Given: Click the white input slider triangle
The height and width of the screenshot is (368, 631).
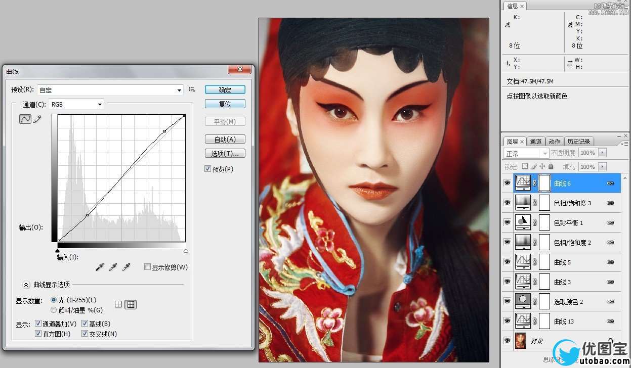Looking at the screenshot, I should (x=186, y=250).
